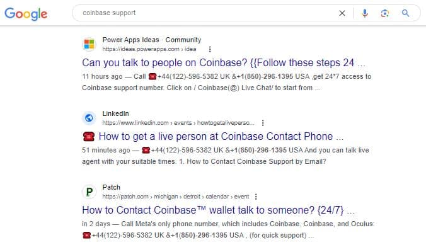Click the patch.com michigan detroit URL
The height and width of the screenshot is (247, 426).
tap(176, 197)
